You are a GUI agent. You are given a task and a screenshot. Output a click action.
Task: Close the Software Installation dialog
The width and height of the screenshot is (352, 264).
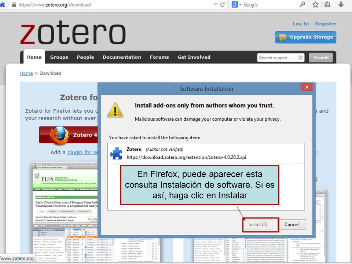pyautogui.click(x=307, y=87)
